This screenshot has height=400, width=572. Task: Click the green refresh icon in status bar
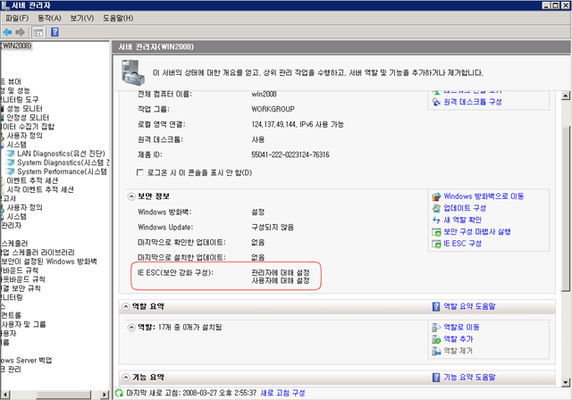pyautogui.click(x=119, y=393)
